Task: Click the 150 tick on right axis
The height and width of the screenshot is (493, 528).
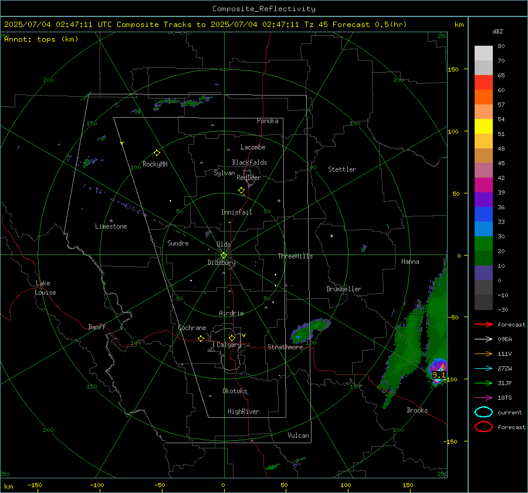Action: (453, 69)
